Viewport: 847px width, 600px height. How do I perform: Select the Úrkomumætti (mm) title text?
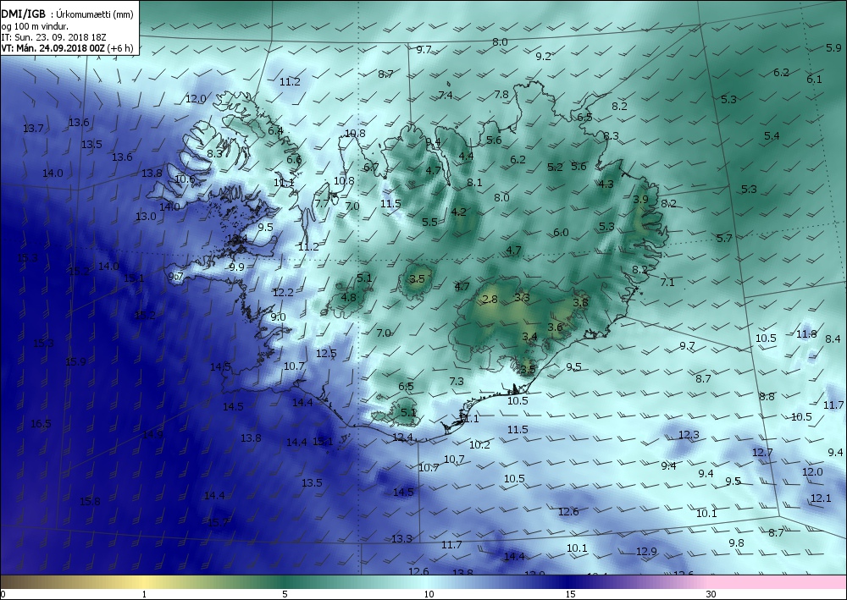click(94, 14)
